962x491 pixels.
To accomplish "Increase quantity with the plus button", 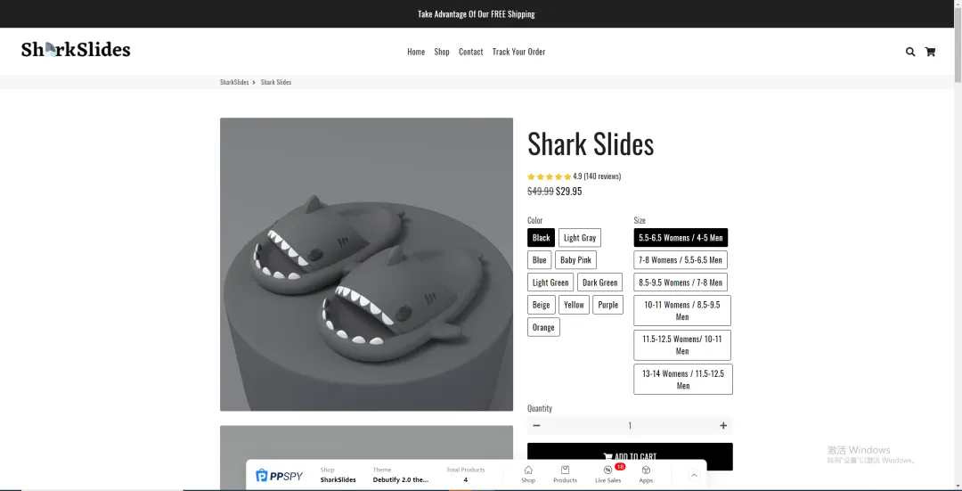I will [x=723, y=425].
